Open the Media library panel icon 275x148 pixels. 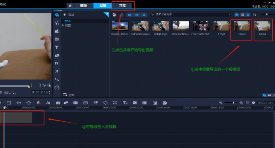[x=57, y=15]
